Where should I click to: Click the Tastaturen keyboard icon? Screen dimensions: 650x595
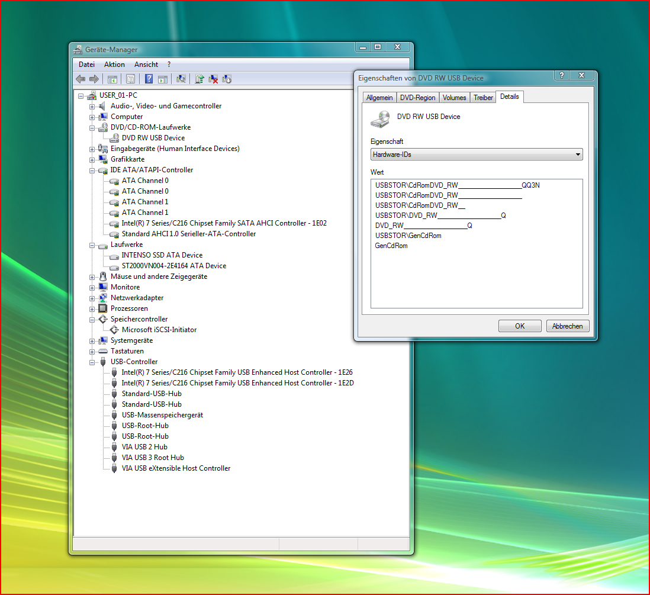[103, 351]
